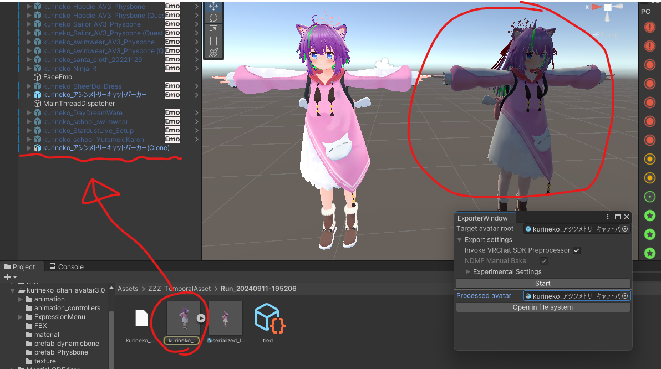The height and width of the screenshot is (369, 661).
Task: Select the Scale tool in scene toolbar
Action: pyautogui.click(x=213, y=29)
